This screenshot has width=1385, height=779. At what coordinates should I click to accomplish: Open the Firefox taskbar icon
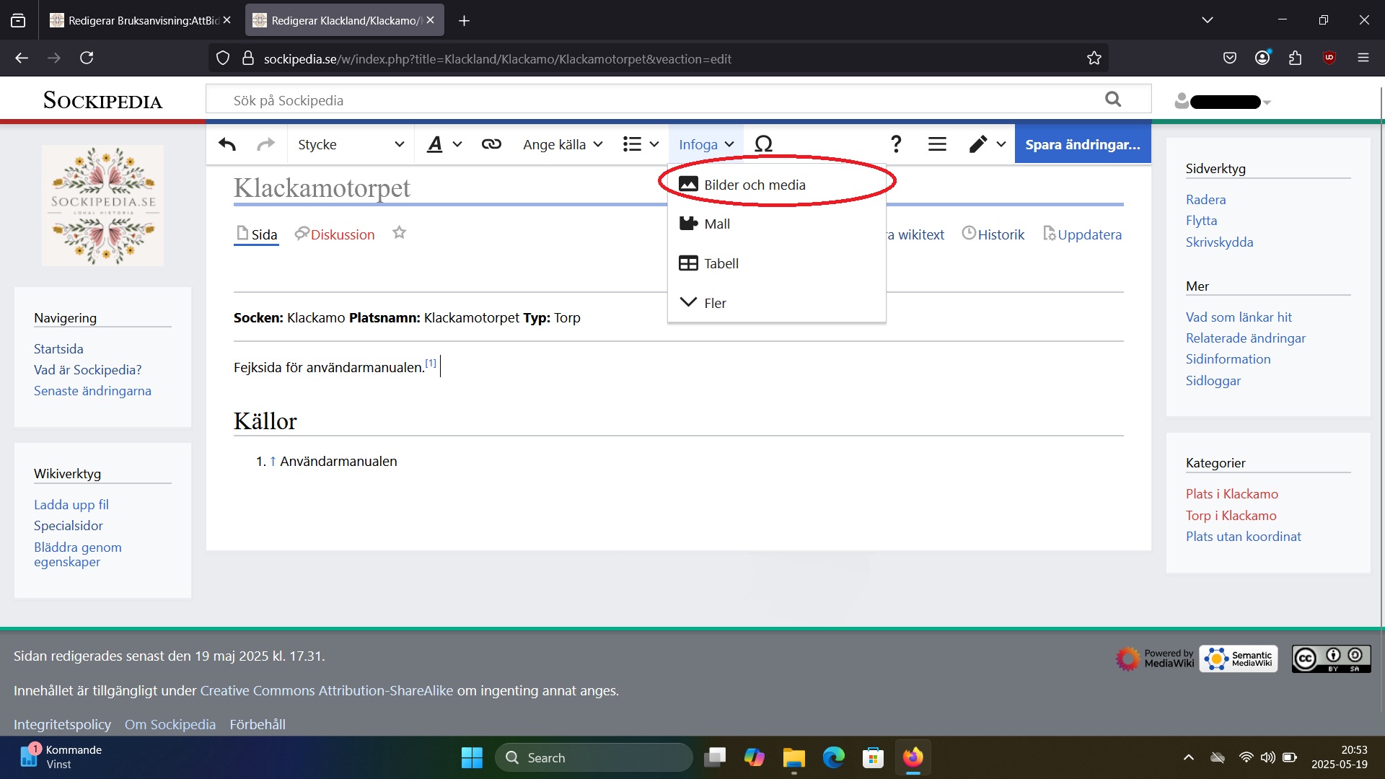pos(913,757)
